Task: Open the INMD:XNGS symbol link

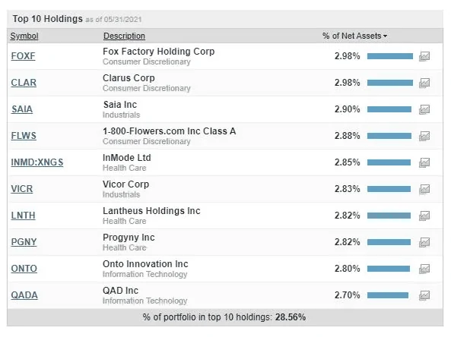Action: (x=37, y=162)
